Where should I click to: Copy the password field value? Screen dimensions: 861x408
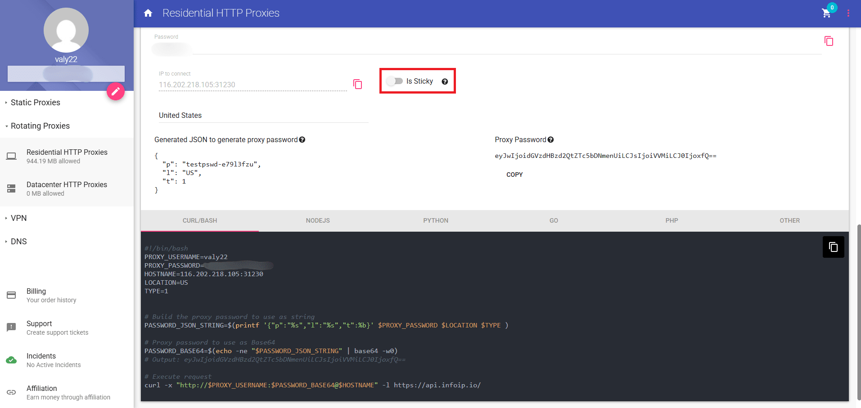click(x=829, y=41)
